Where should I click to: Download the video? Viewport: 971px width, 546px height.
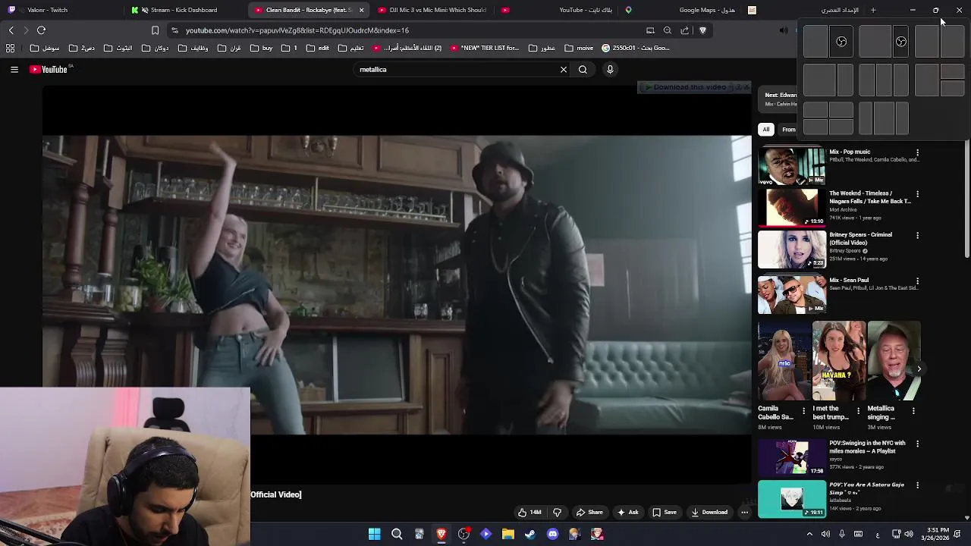[x=709, y=513]
